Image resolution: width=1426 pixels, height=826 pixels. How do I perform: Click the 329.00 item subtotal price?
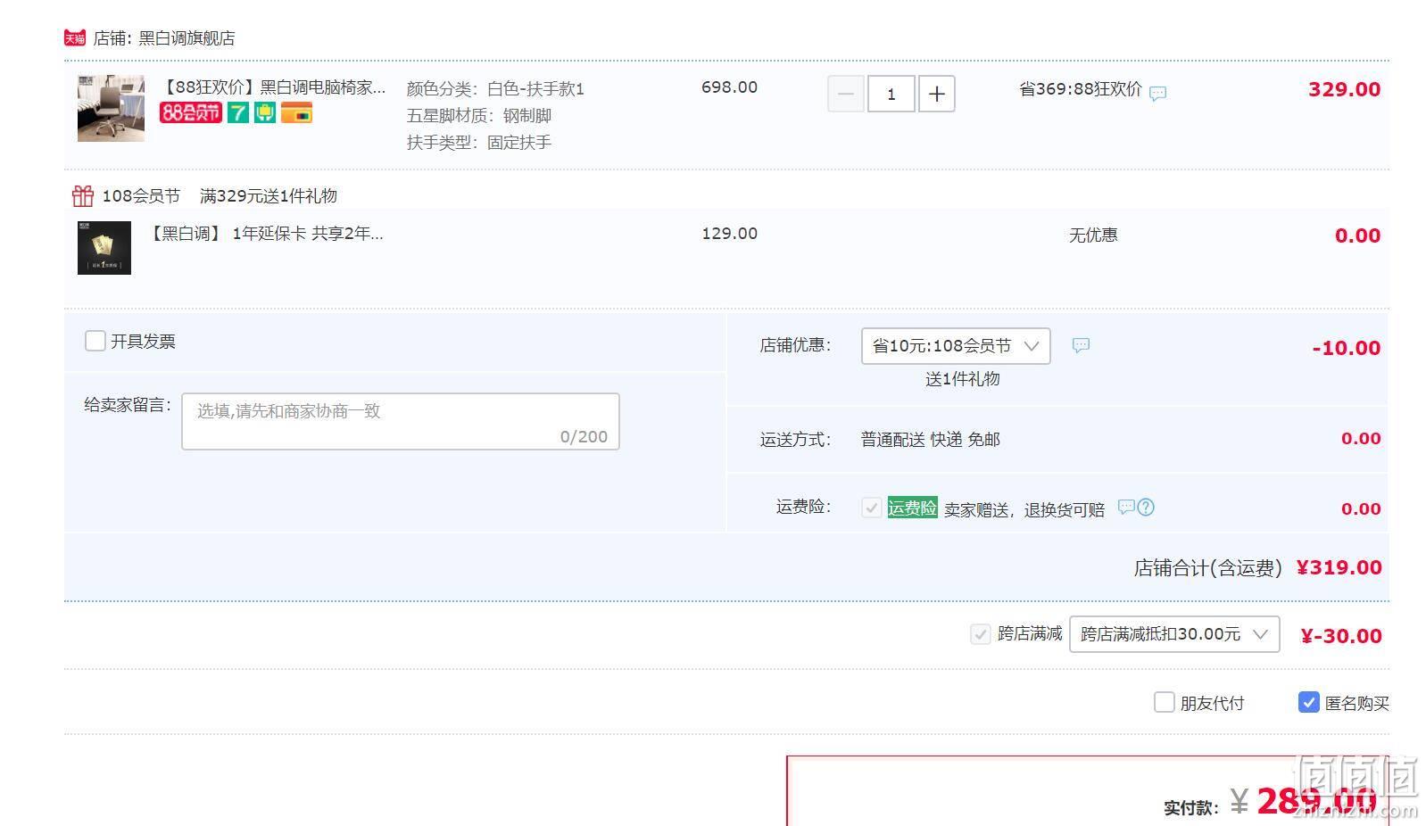coord(1344,89)
